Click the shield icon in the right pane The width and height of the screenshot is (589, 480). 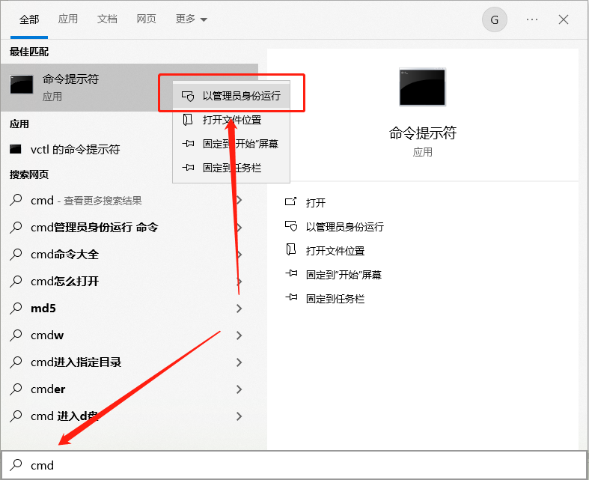(291, 227)
